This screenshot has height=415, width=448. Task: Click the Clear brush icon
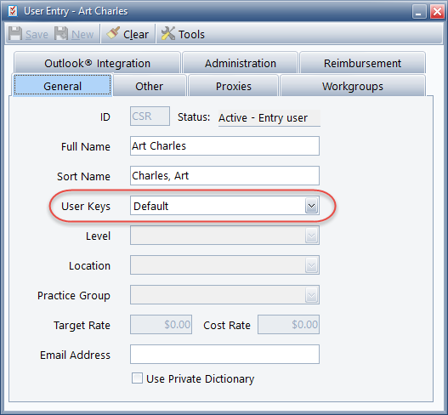pos(113,33)
